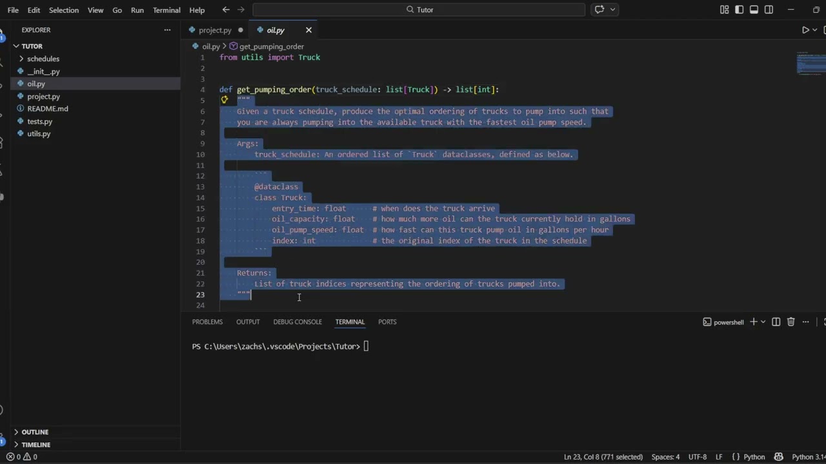
Task: Select oil.py in the explorer
Action: pos(36,84)
